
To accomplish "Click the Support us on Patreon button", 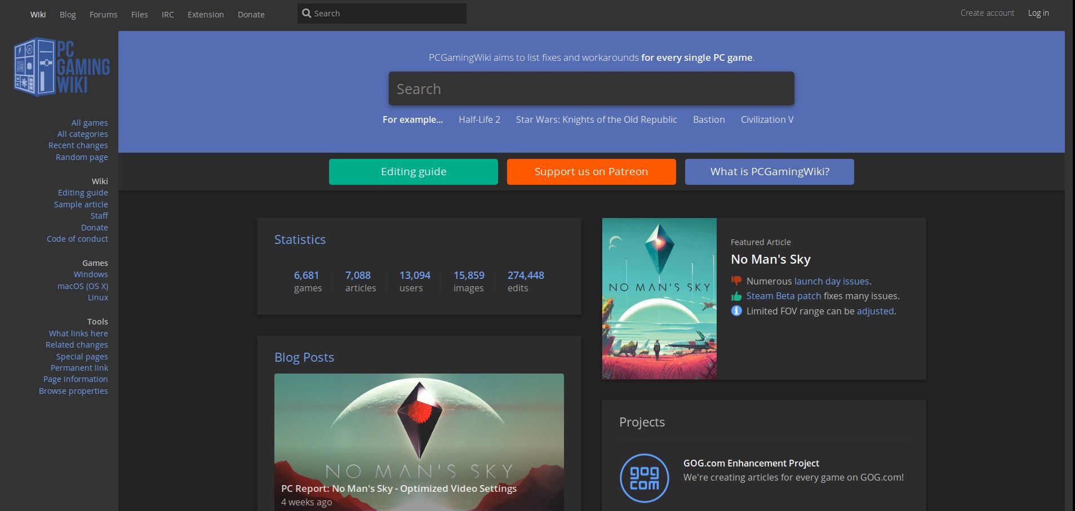I will (x=592, y=172).
